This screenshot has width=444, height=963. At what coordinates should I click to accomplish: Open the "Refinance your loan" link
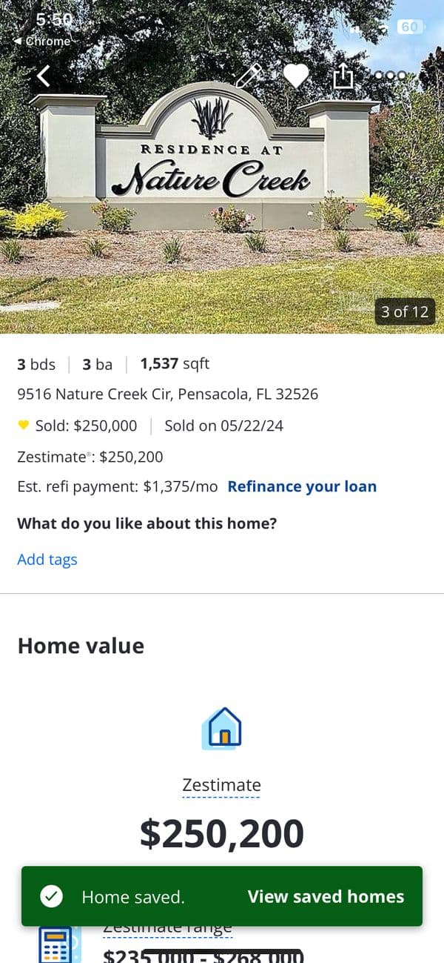coord(302,486)
